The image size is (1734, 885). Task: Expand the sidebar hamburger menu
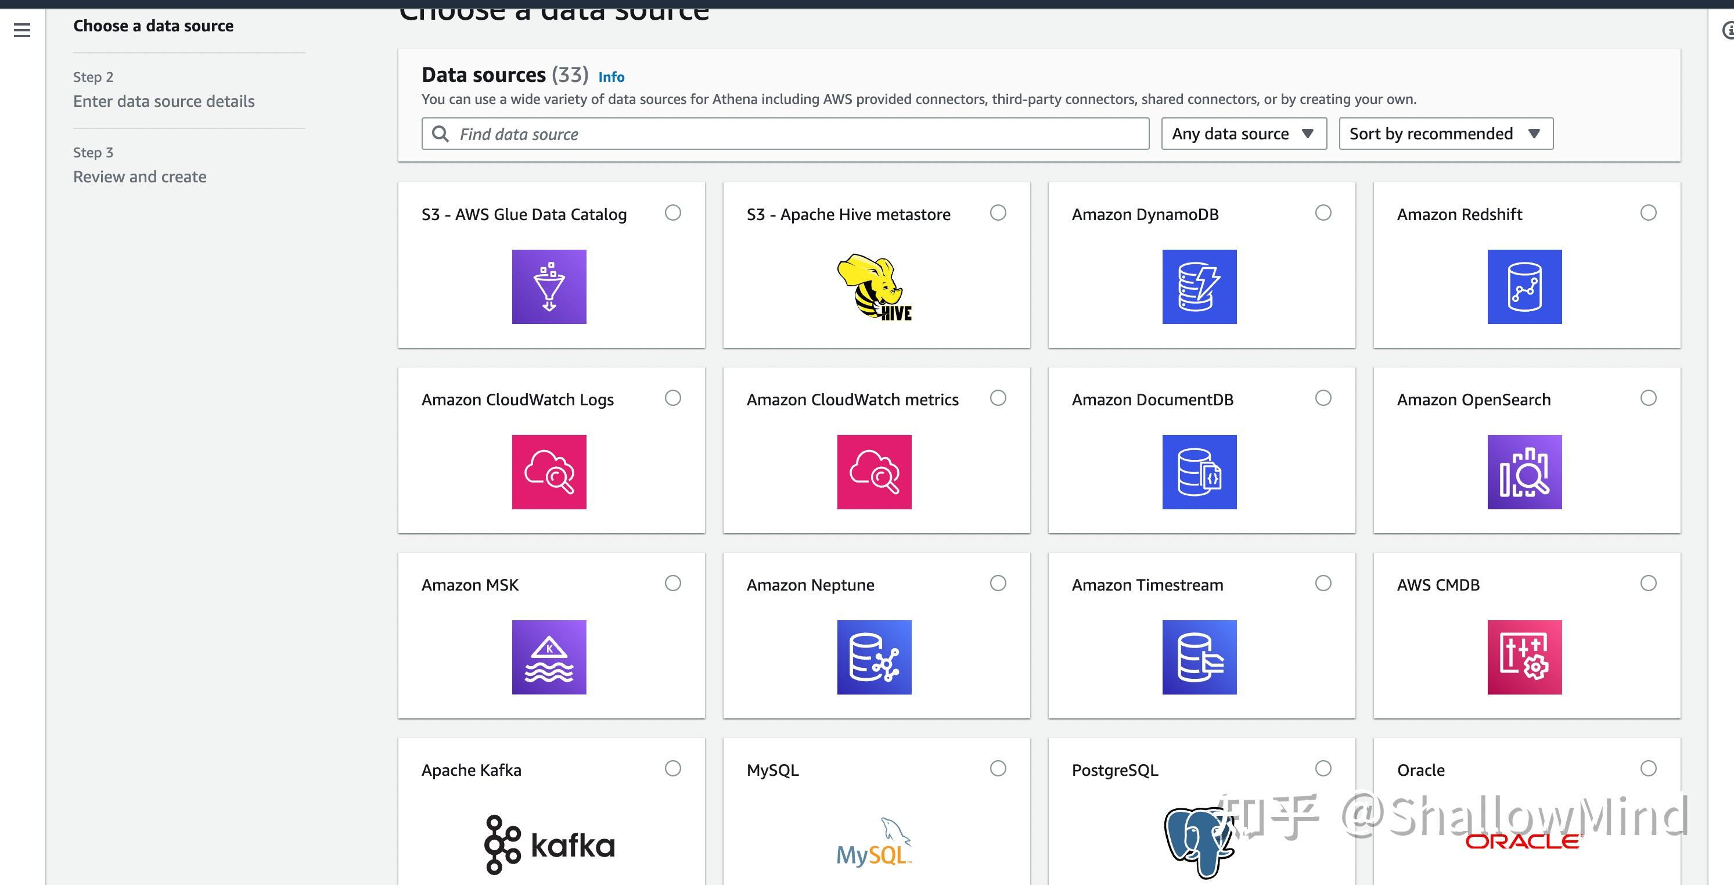click(22, 30)
